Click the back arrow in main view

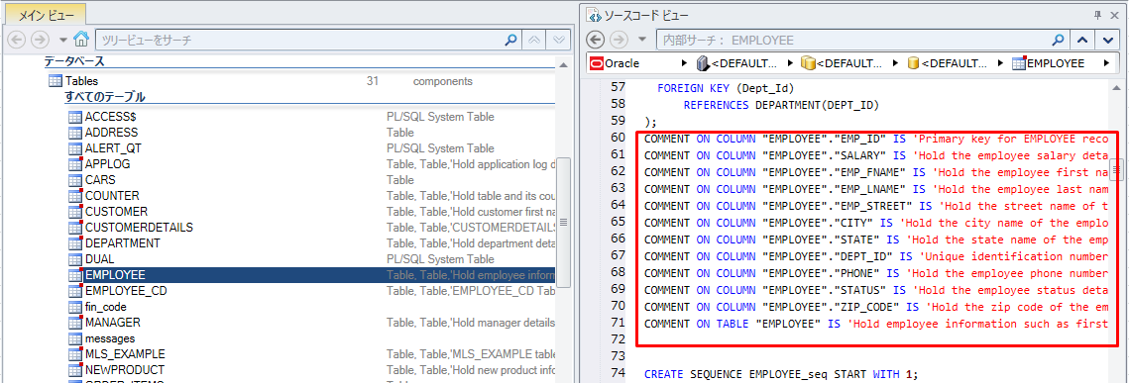pyautogui.click(x=17, y=39)
